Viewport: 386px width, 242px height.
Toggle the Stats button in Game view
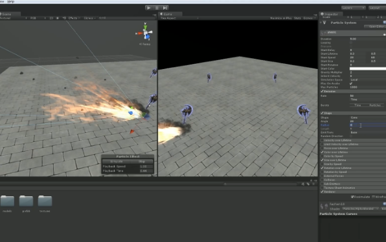click(x=297, y=18)
